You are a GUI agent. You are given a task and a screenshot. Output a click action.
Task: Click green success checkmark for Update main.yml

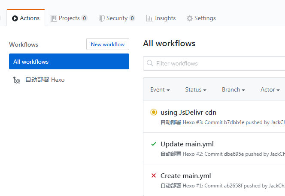[x=154, y=144]
